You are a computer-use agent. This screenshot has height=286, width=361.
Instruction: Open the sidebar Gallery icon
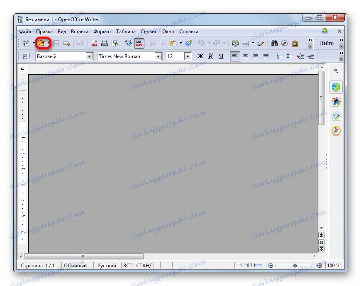[x=336, y=116]
